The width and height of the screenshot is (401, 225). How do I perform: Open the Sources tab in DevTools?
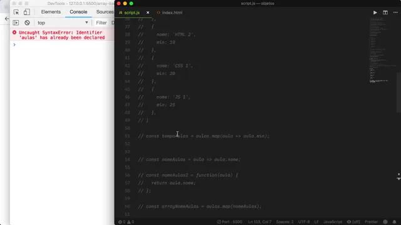(105, 12)
